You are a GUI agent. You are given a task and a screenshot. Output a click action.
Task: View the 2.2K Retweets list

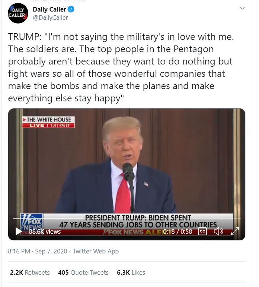tap(30, 273)
